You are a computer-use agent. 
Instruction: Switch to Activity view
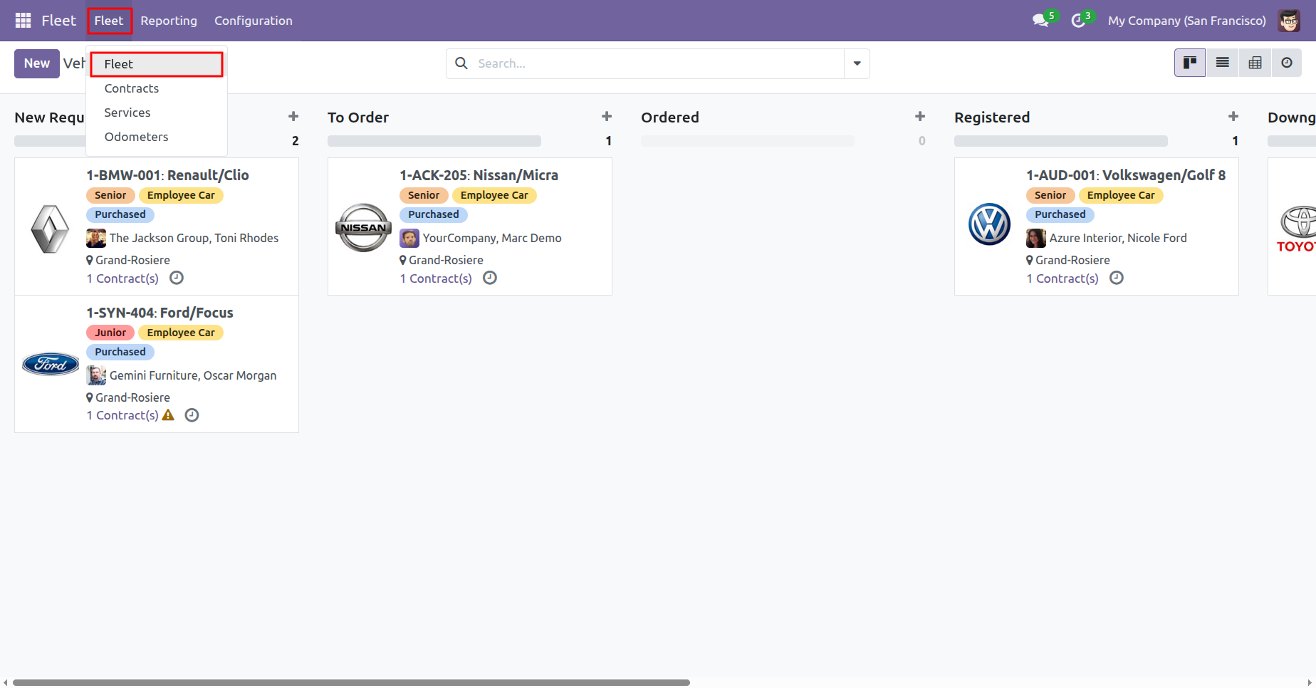click(x=1287, y=63)
